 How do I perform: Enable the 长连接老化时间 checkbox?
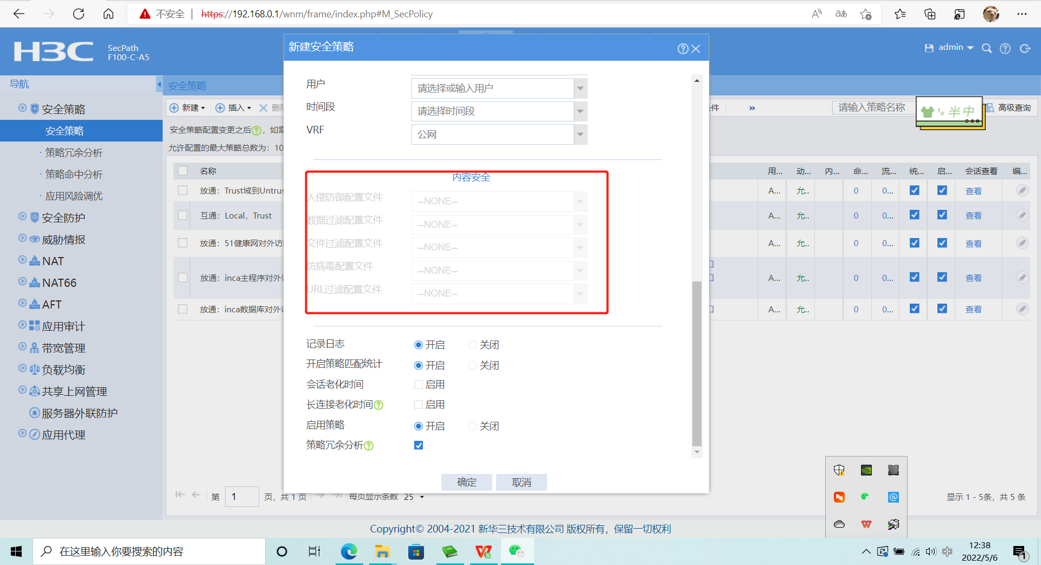[x=419, y=405]
